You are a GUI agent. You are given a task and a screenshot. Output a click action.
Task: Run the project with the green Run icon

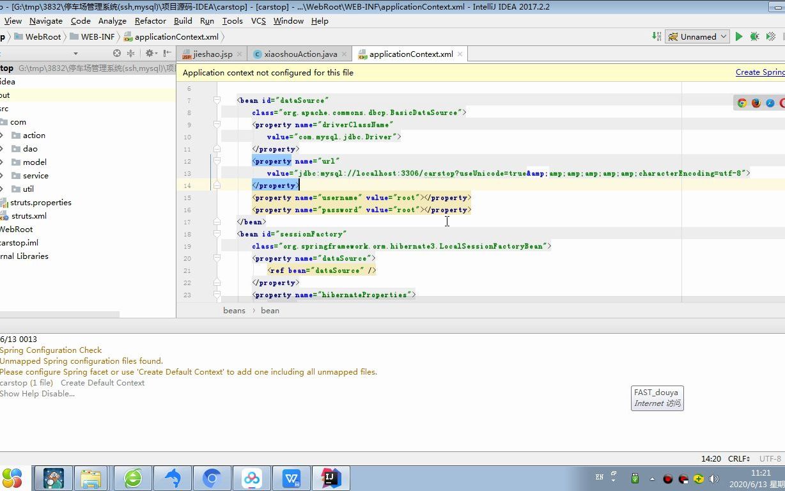pyautogui.click(x=739, y=36)
